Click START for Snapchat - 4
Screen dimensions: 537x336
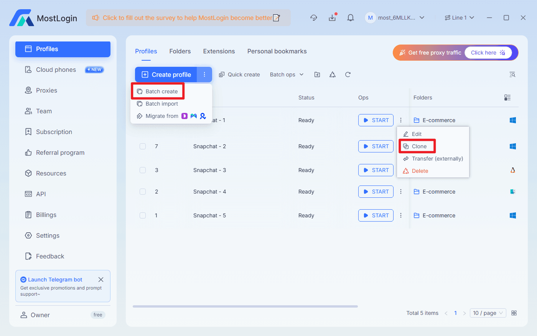(x=376, y=192)
